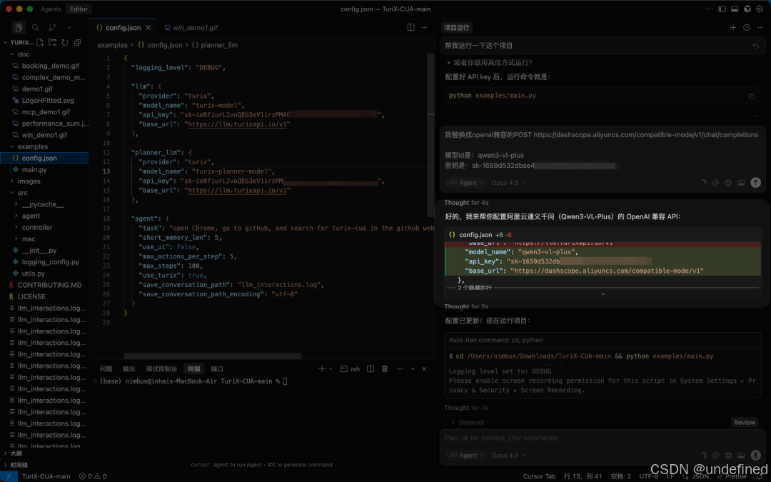Expand the 大纲 outline section
The image size is (771, 482).
pos(16,453)
